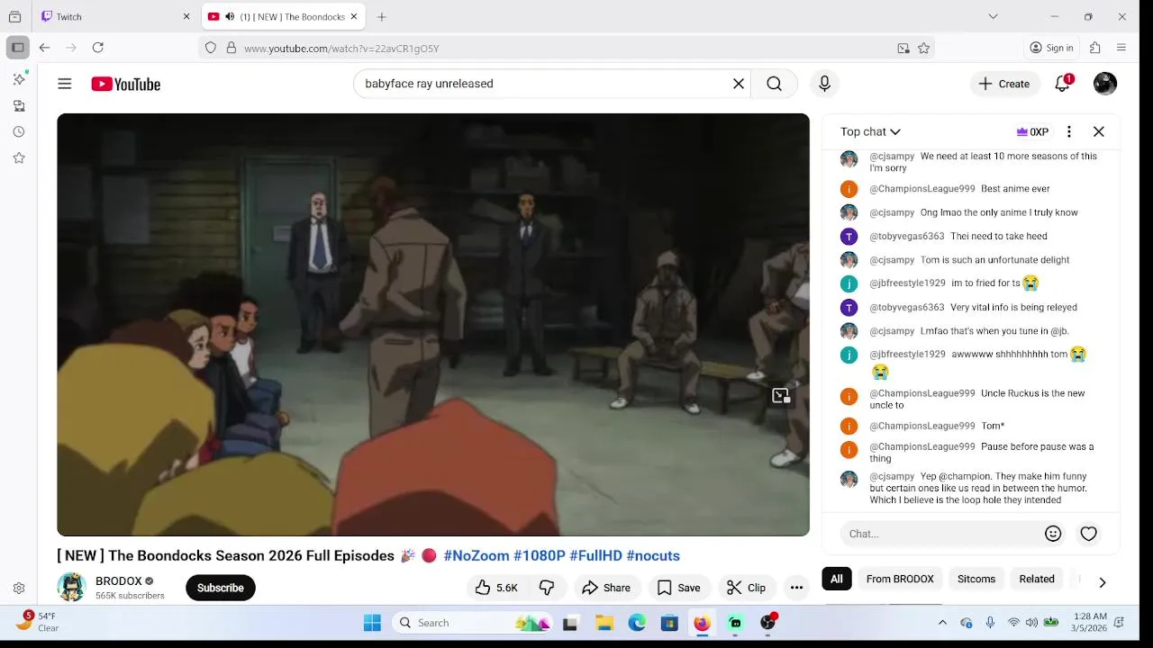The width and height of the screenshot is (1153, 648).
Task: Open the YouTube guide hamburger menu
Action: click(x=65, y=84)
